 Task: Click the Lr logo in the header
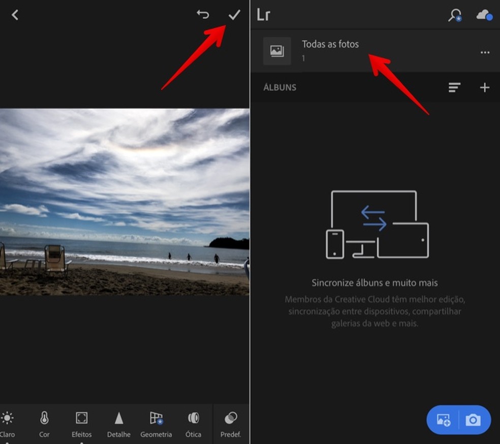263,15
